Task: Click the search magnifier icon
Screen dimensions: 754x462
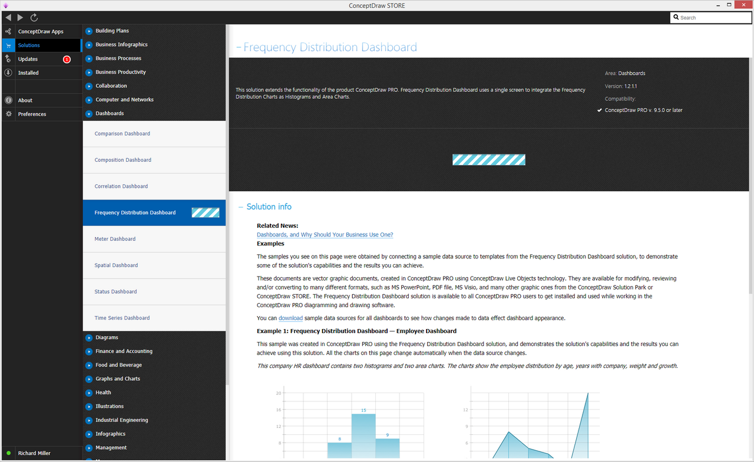Action: tap(676, 18)
